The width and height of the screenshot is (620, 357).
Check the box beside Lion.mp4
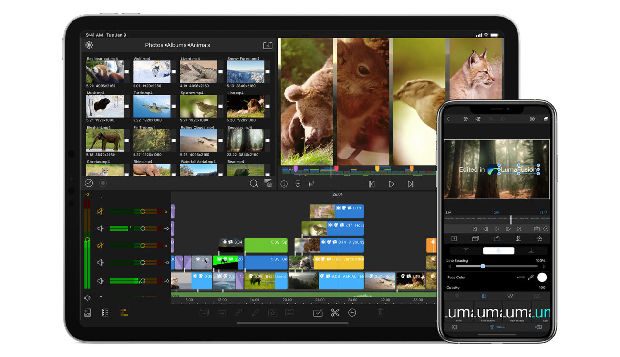pos(268,107)
